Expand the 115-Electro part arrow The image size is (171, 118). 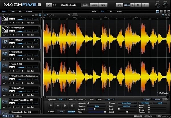(x=37, y=40)
